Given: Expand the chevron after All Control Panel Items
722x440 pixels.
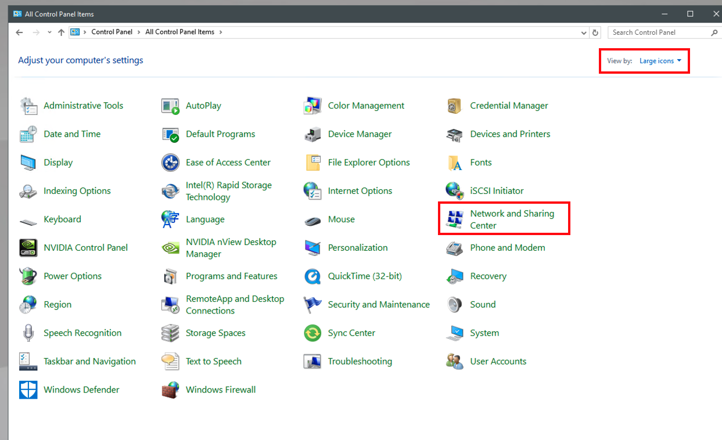Looking at the screenshot, I should [x=220, y=33].
